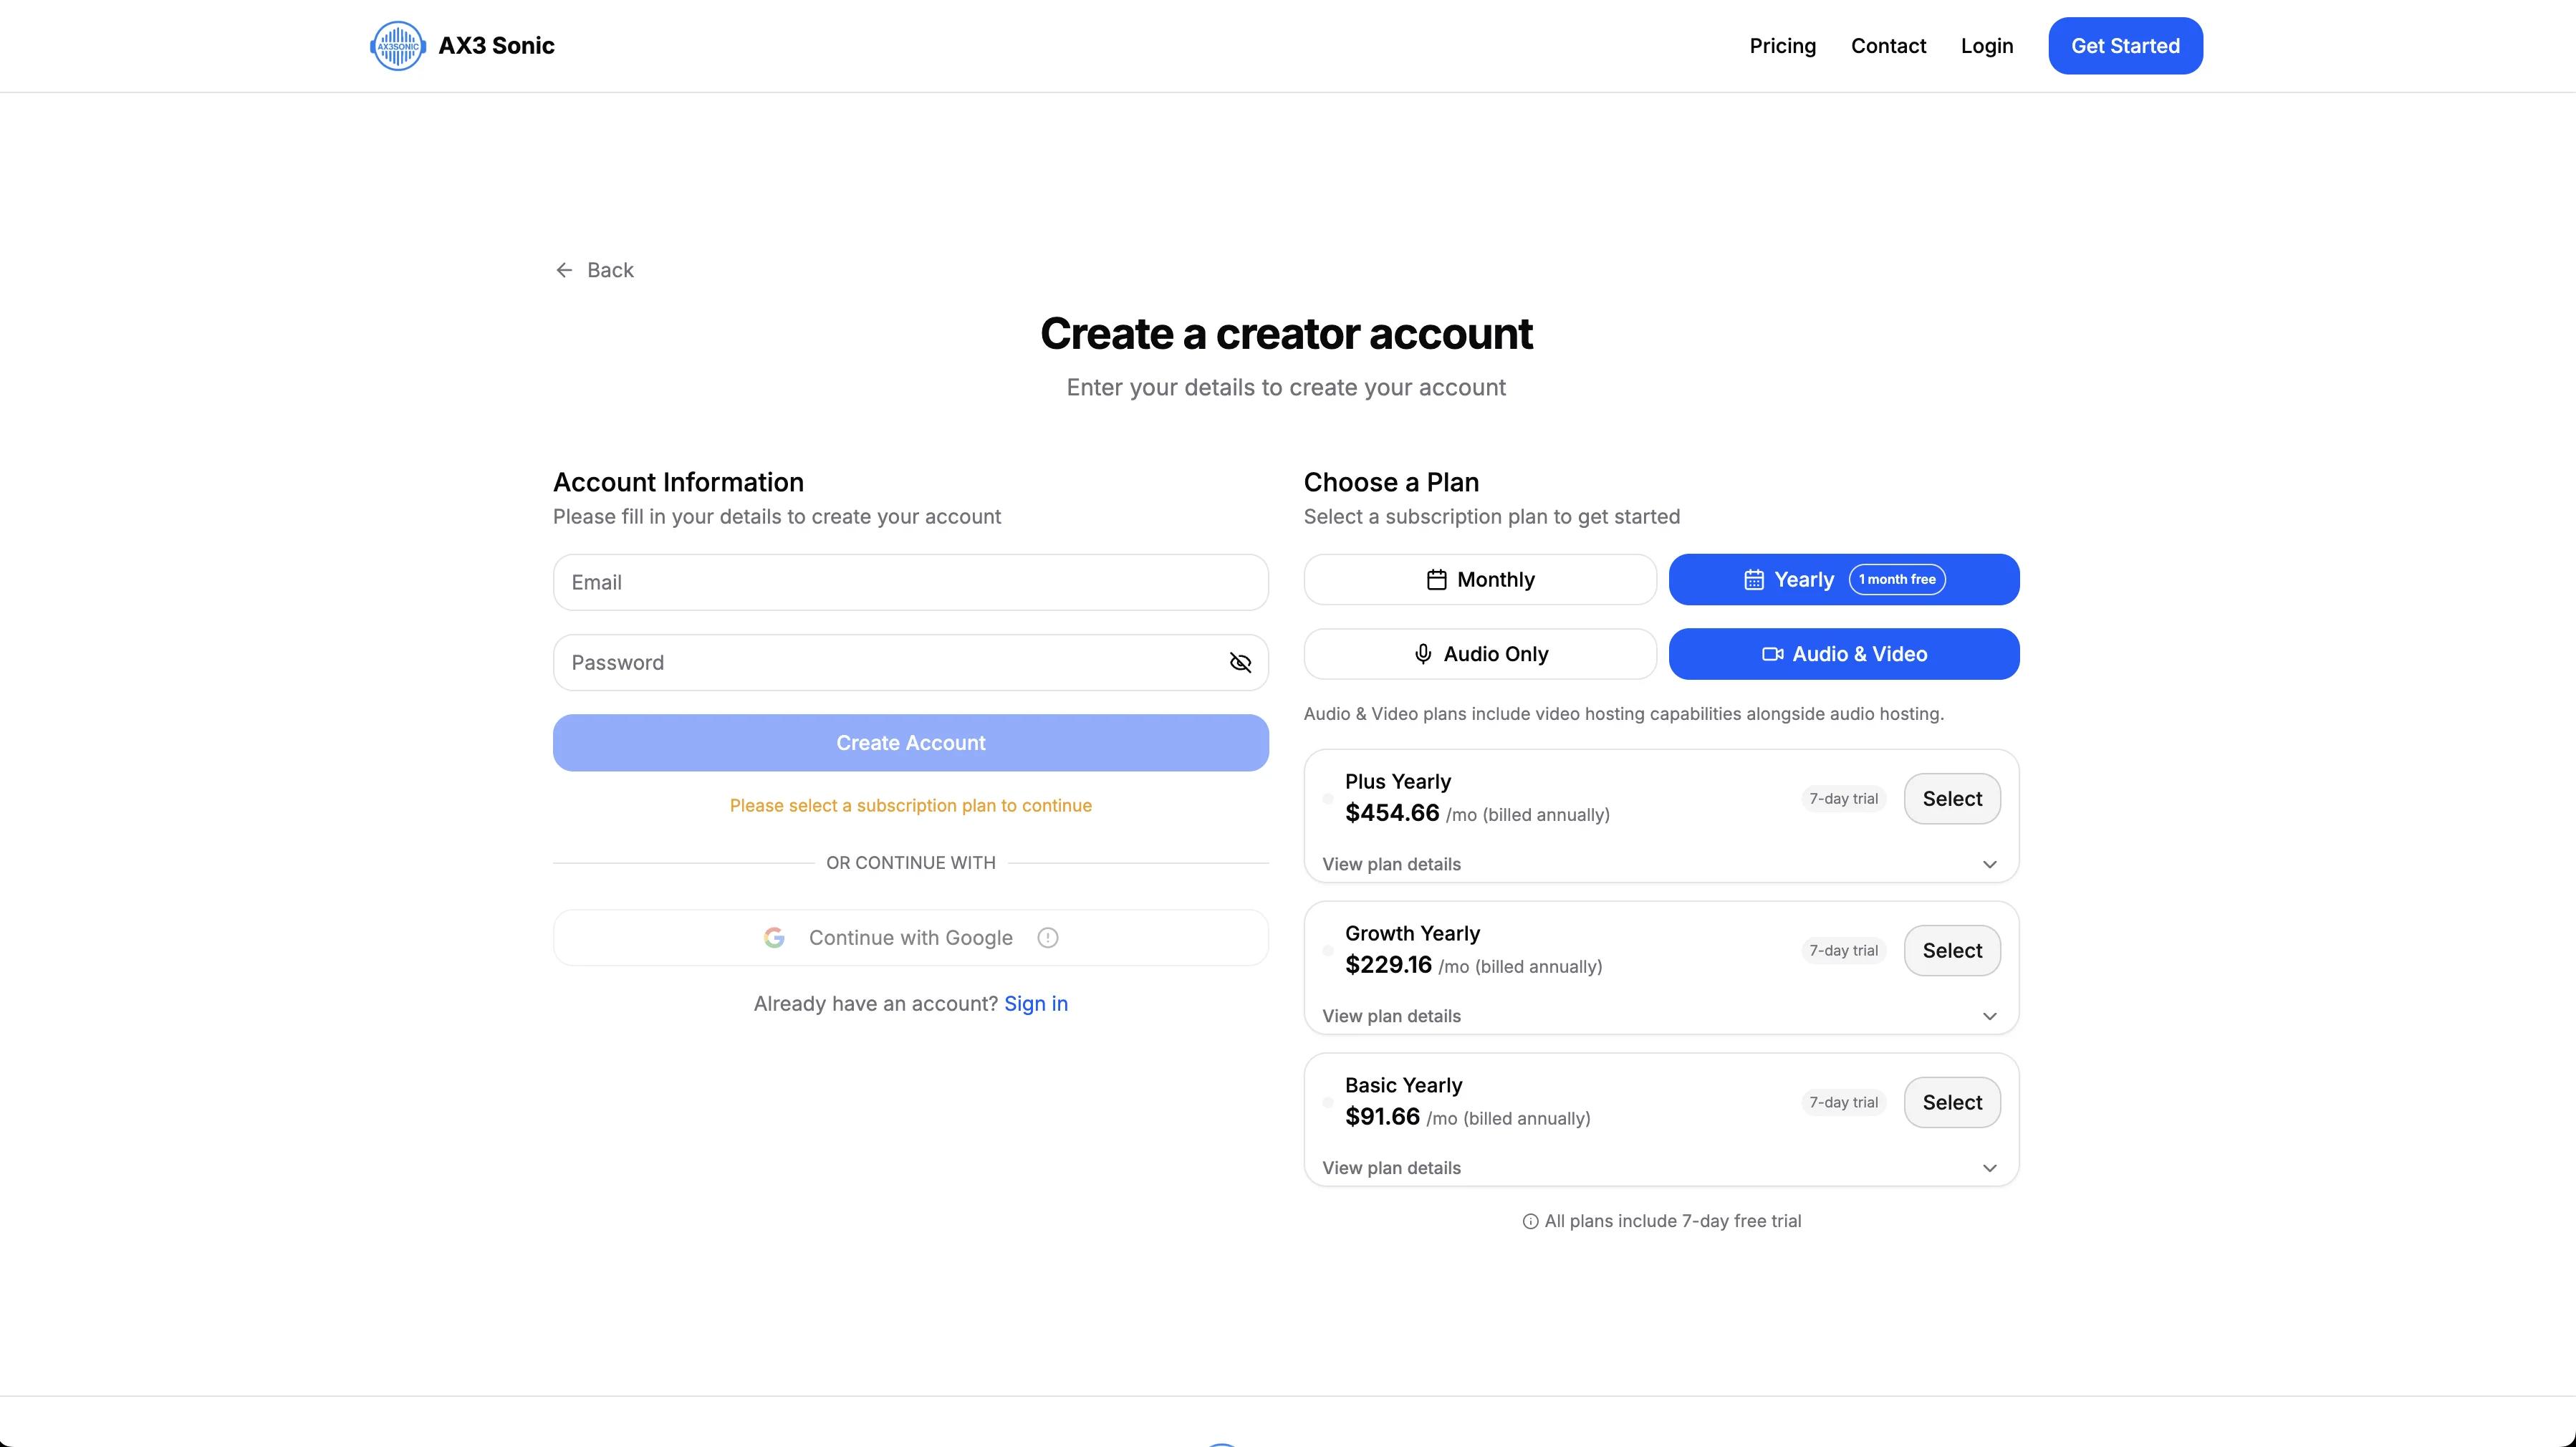Viewport: 2576px width, 1447px height.
Task: Switch billing to Yearly
Action: [x=1844, y=580]
